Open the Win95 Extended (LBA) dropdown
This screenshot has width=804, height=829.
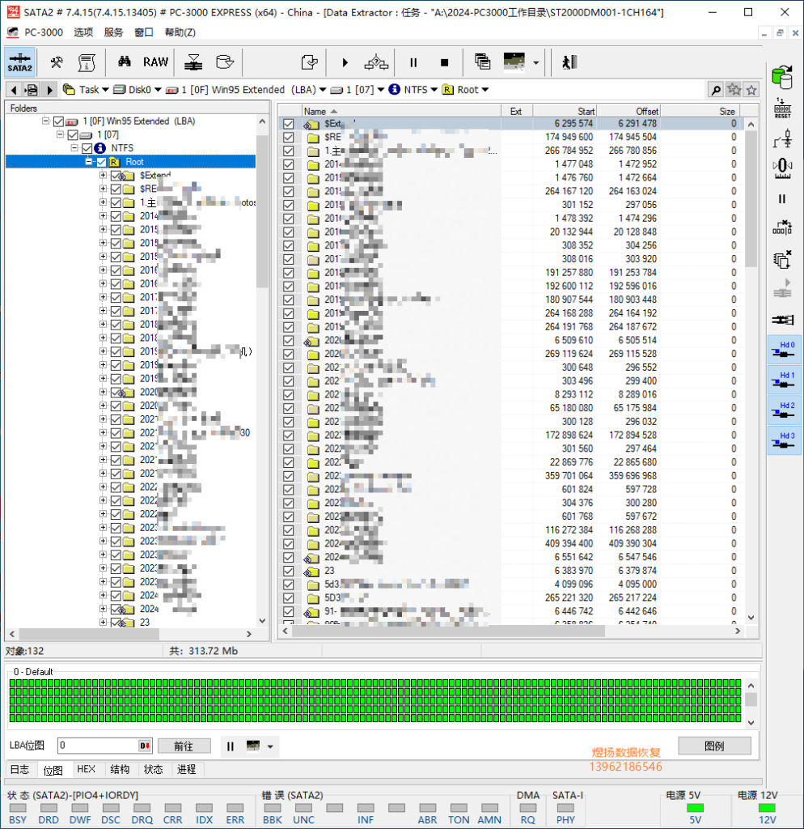tap(322, 90)
